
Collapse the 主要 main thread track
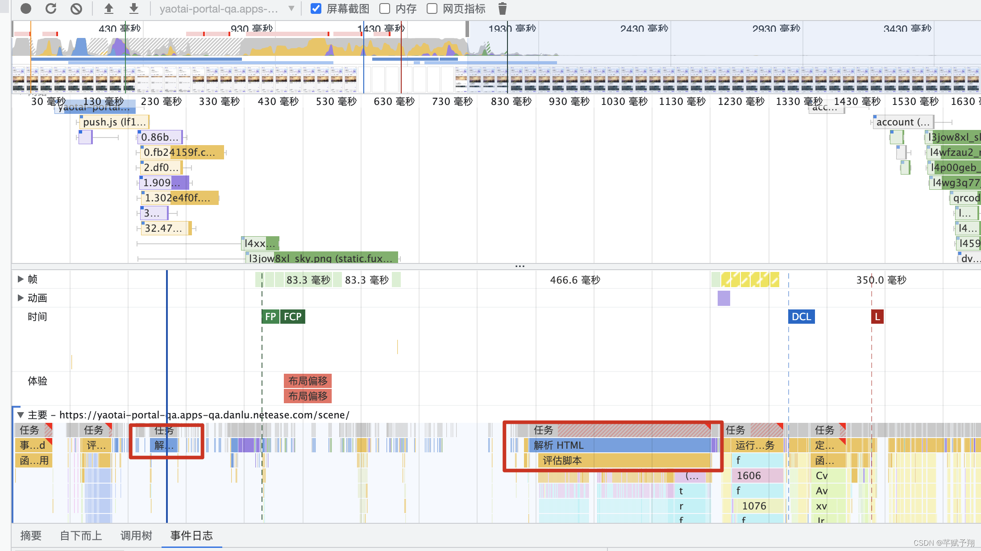[x=20, y=415]
